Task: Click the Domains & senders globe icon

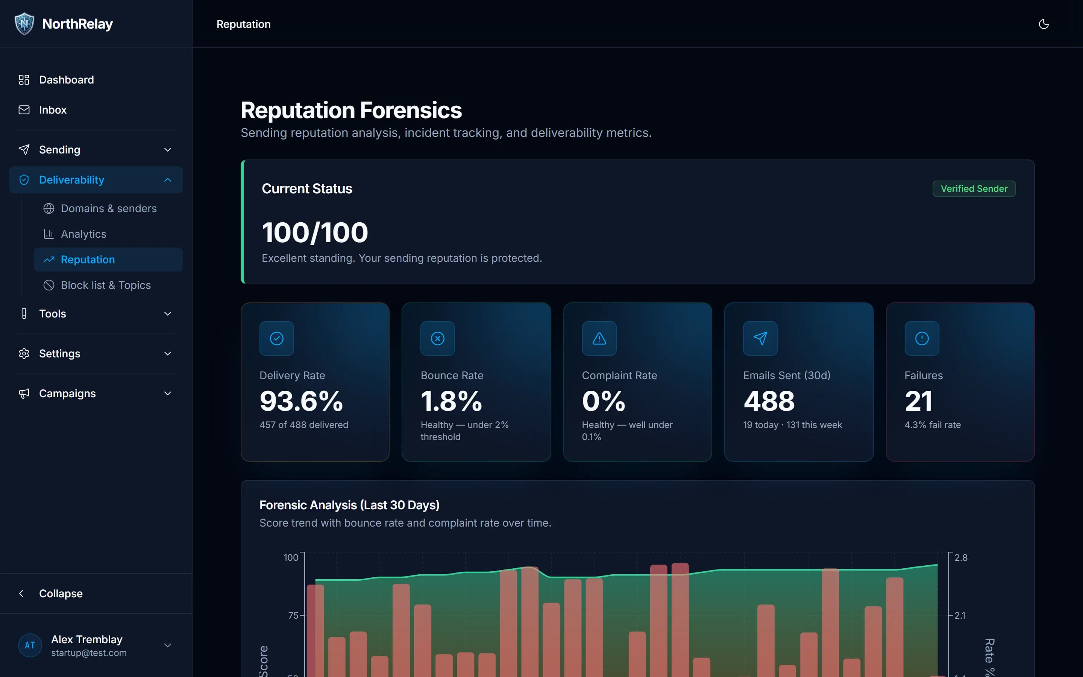Action: coord(49,208)
